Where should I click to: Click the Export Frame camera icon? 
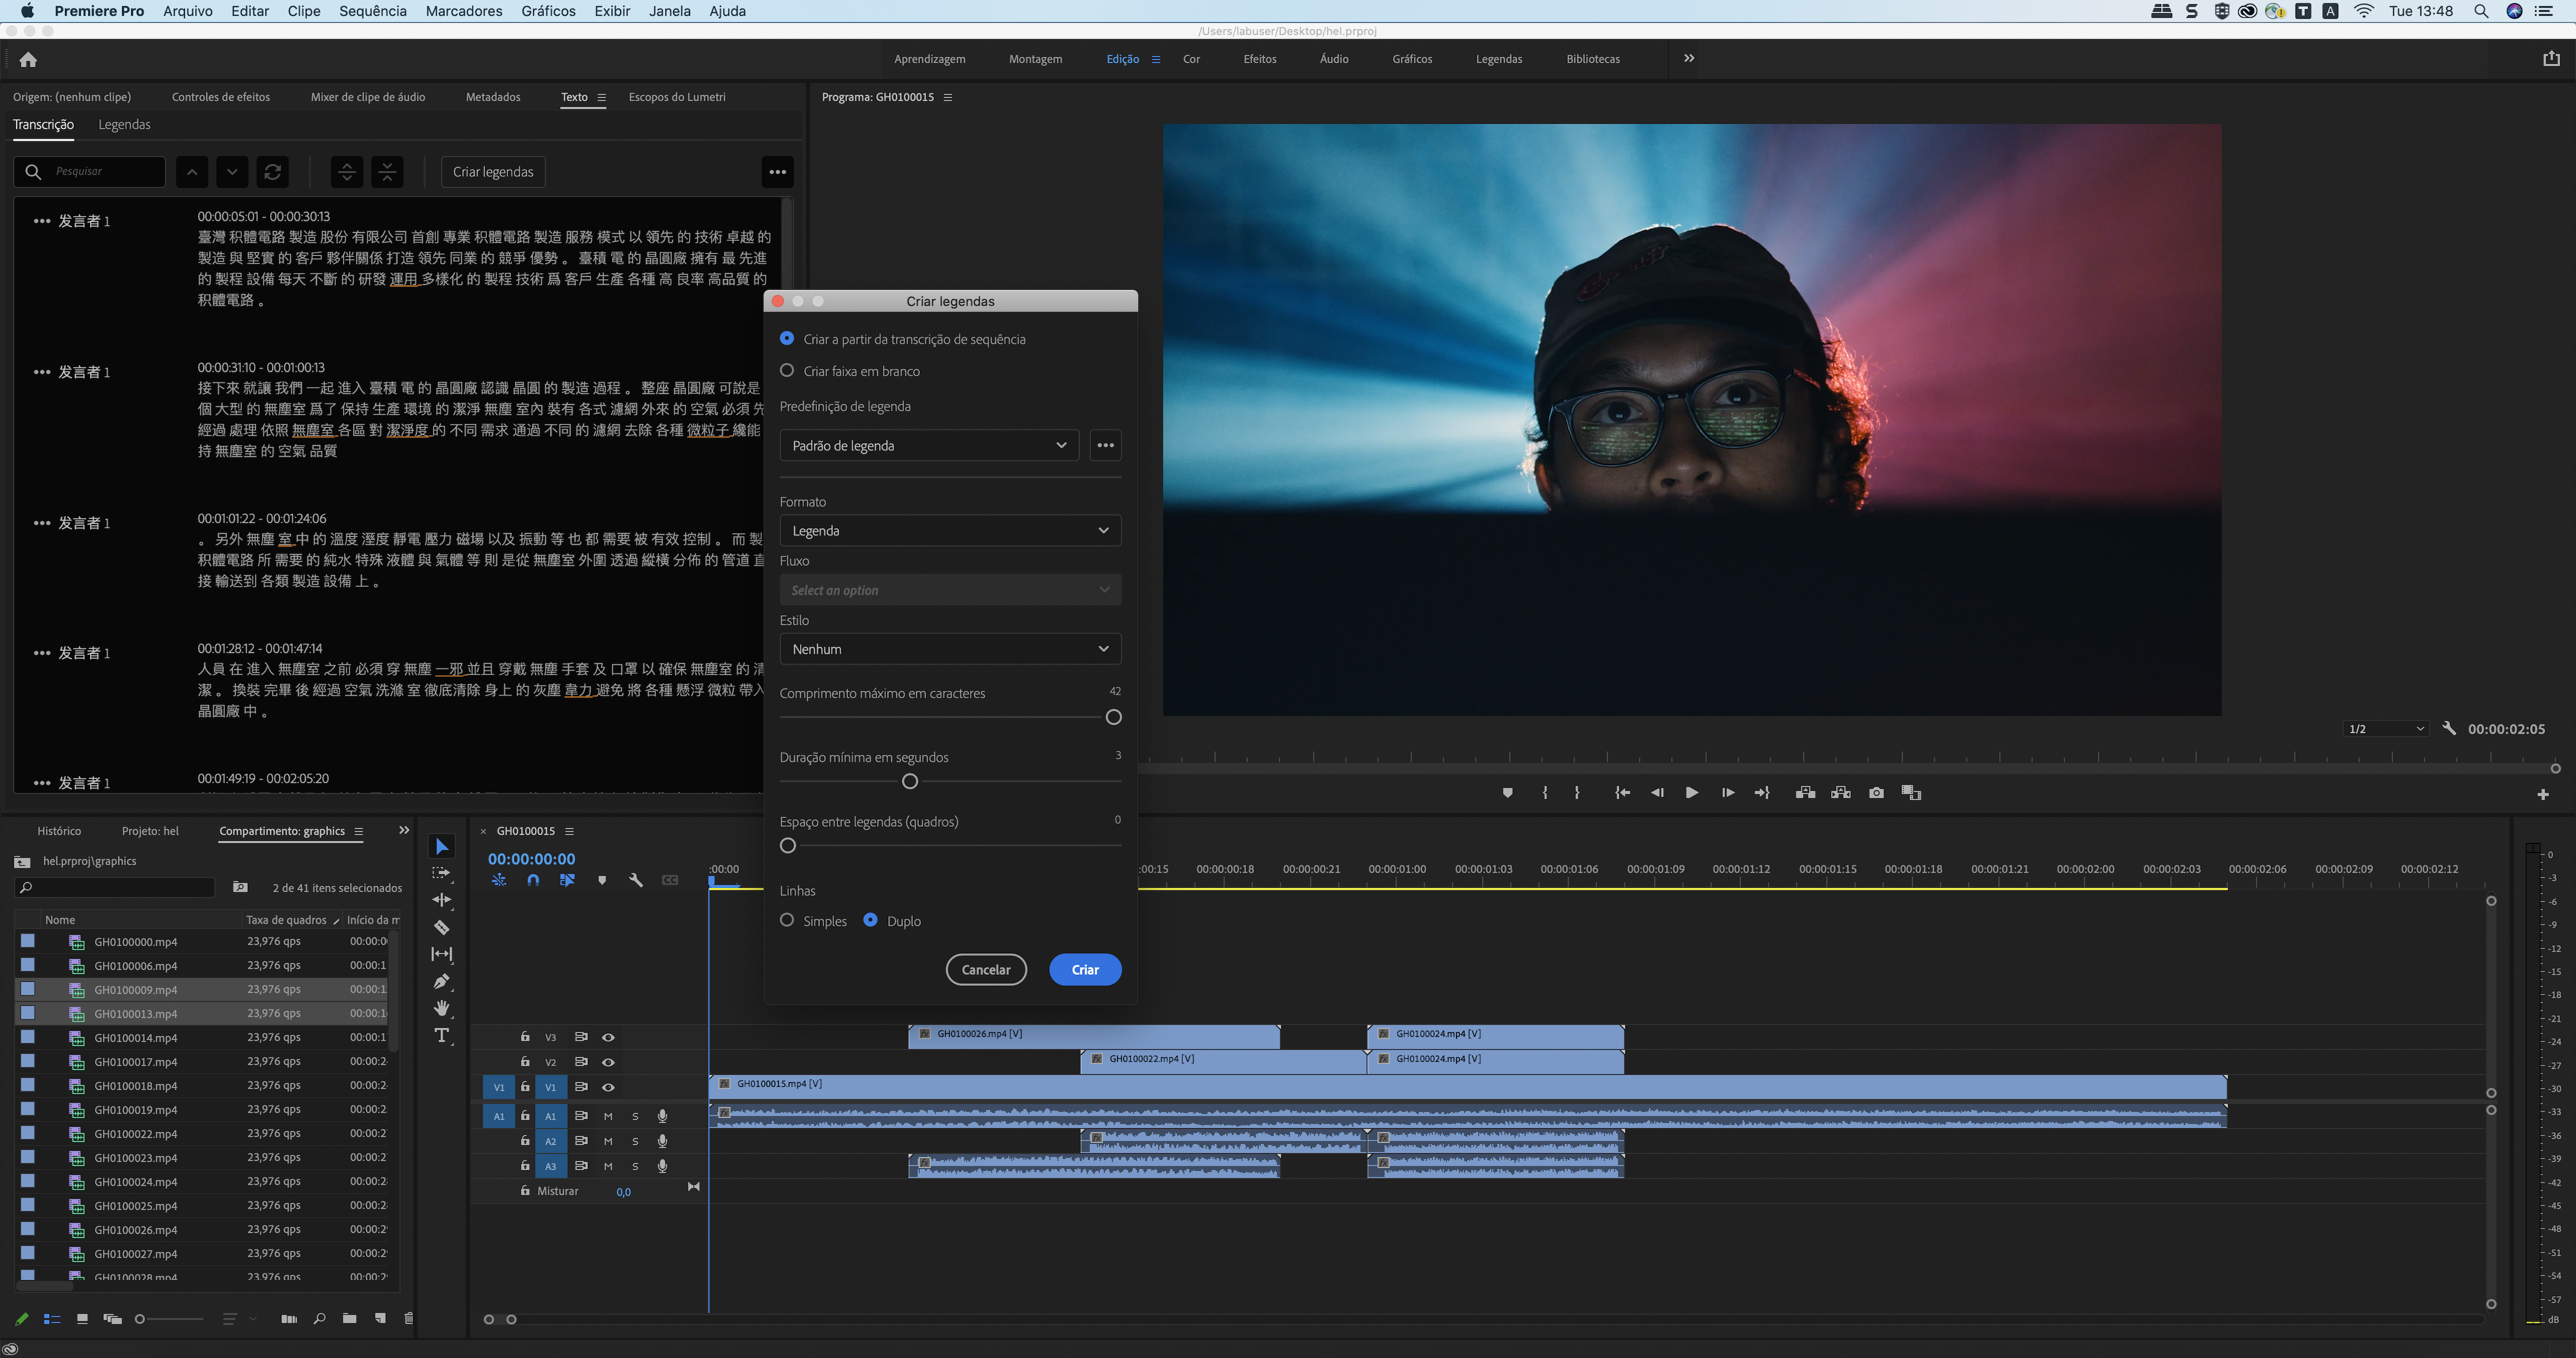1876,792
